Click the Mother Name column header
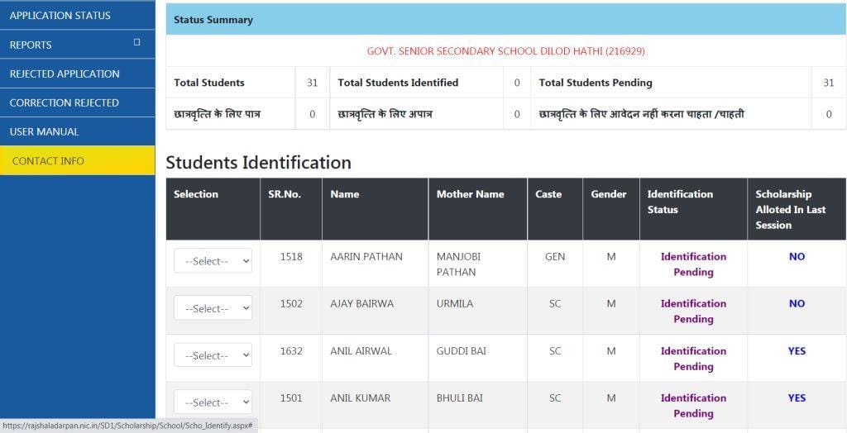Screen dimensions: 847x433 pos(470,194)
